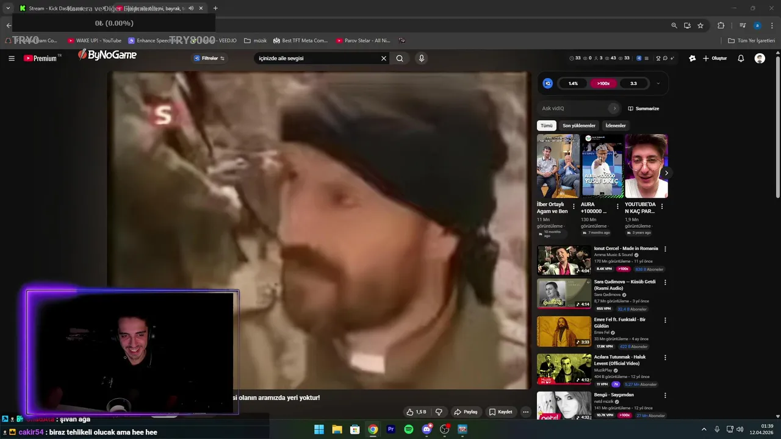781x439 pixels.
Task: Open the İlber Ortaylı Agam ve Ben short
Action: point(558,166)
